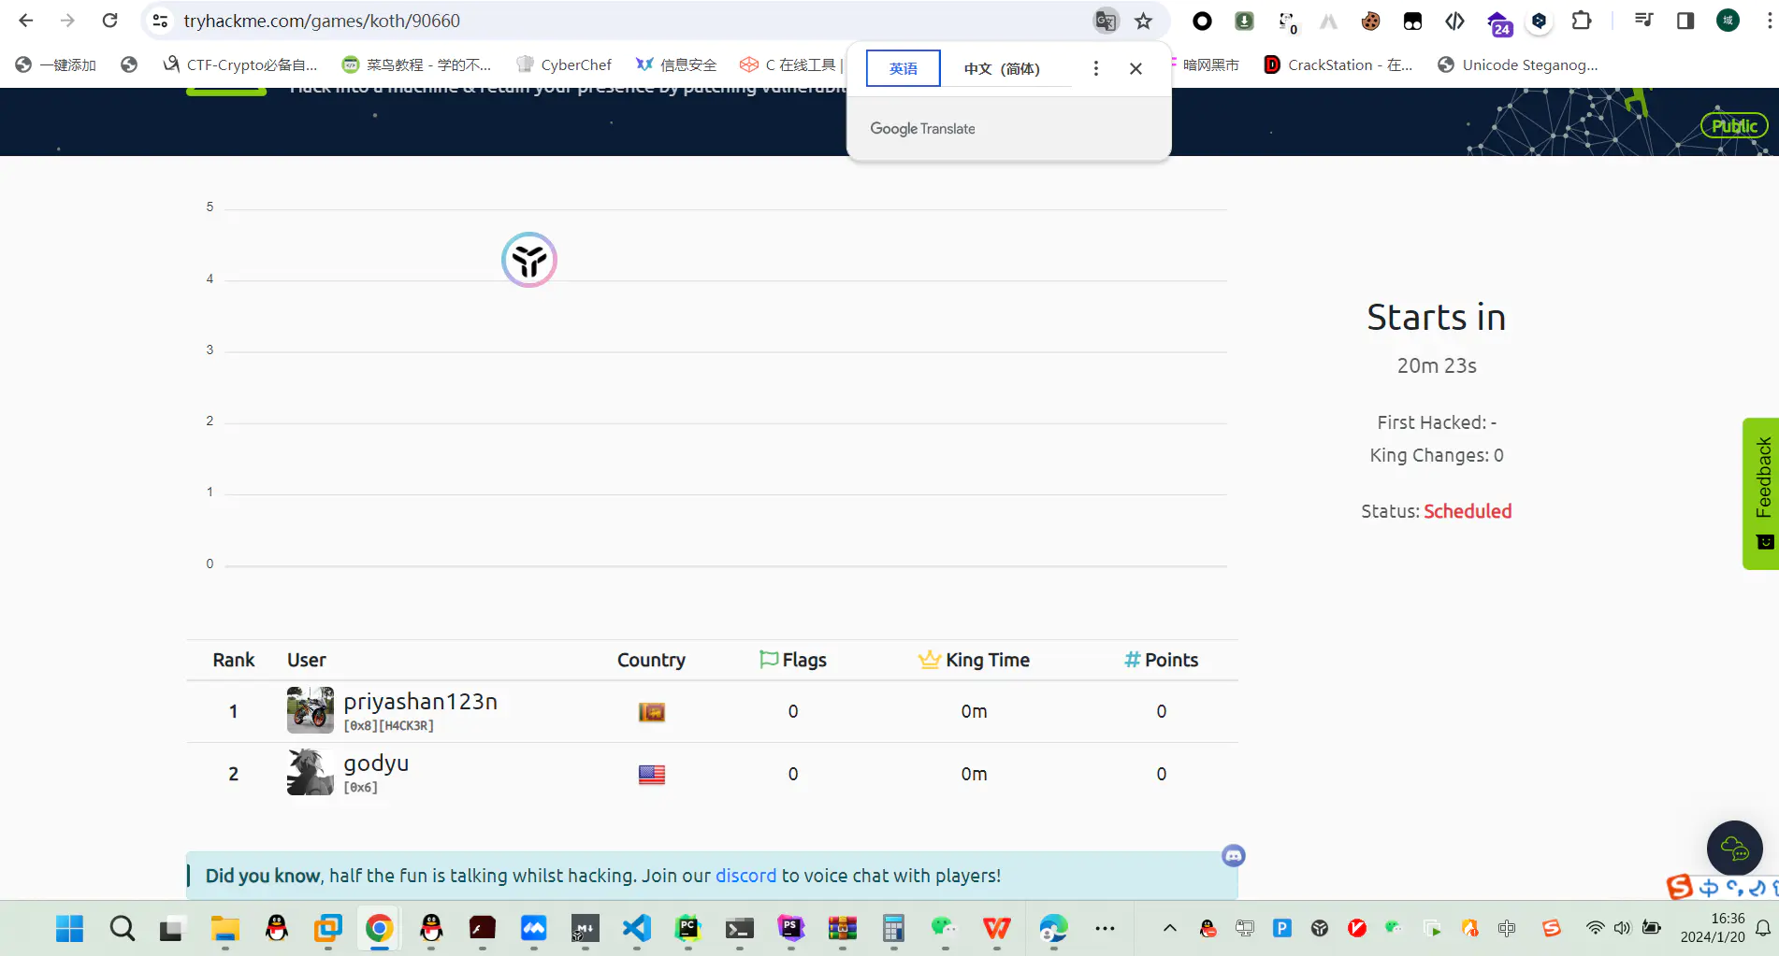Select 中文 (简体) tab in translate popup
The image size is (1779, 956).
(x=1002, y=68)
